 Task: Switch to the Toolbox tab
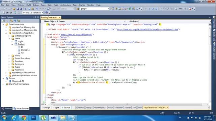7,109
